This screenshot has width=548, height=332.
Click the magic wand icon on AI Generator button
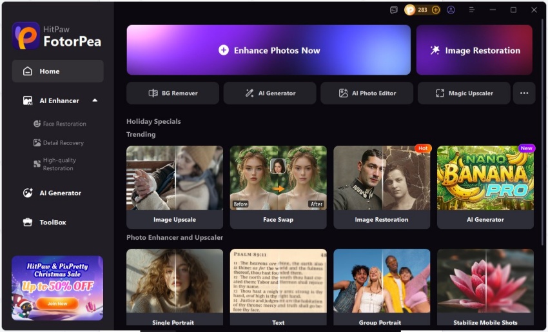(x=250, y=93)
